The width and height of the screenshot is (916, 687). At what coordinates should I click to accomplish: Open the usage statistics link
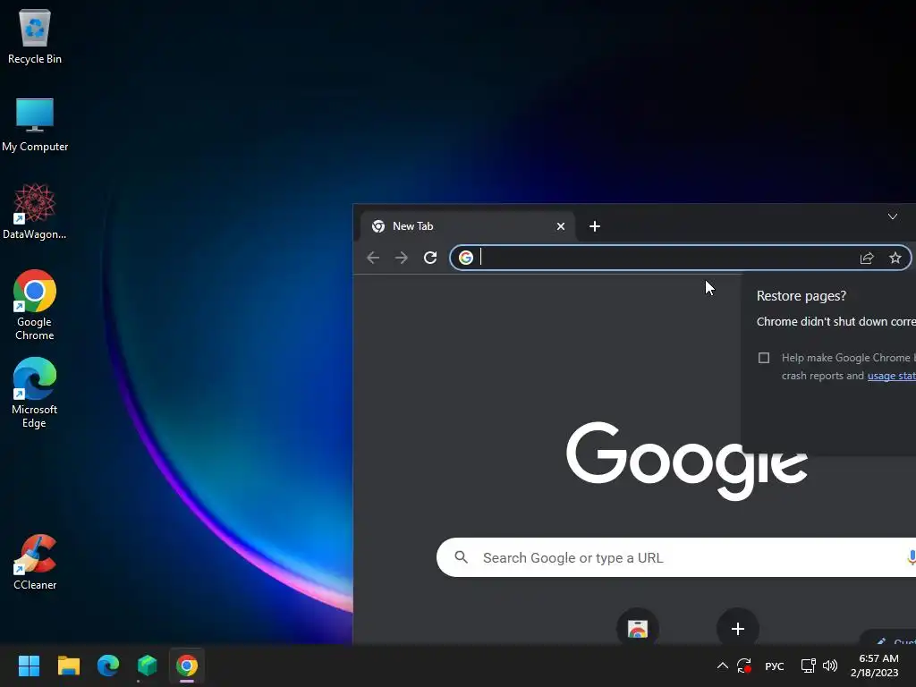pos(892,376)
